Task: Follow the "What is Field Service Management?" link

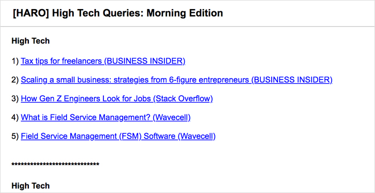Action: [106, 118]
